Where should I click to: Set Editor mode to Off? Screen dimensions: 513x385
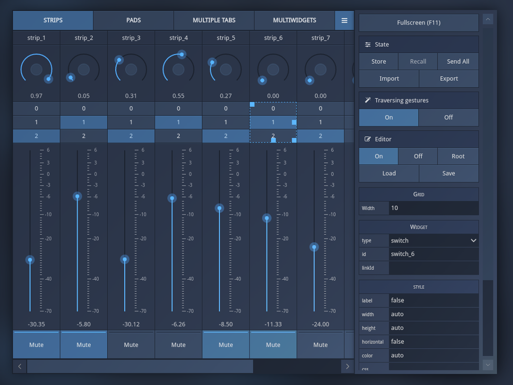point(418,156)
